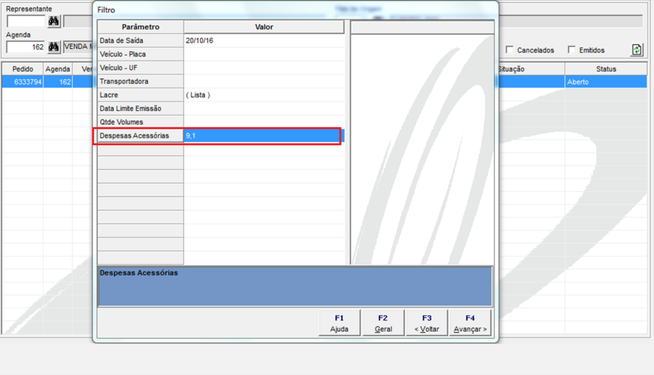The width and height of the screenshot is (654, 375).
Task: Select the Data Limite Emissão parameter
Action: tap(140, 109)
